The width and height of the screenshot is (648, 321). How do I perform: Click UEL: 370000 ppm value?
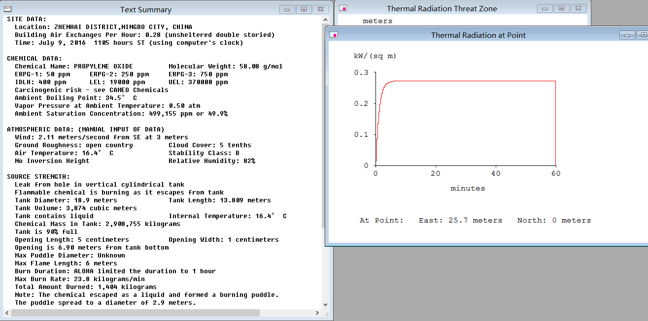tap(198, 82)
